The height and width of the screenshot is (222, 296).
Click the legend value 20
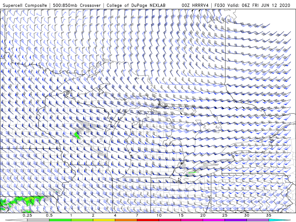coord(203,215)
